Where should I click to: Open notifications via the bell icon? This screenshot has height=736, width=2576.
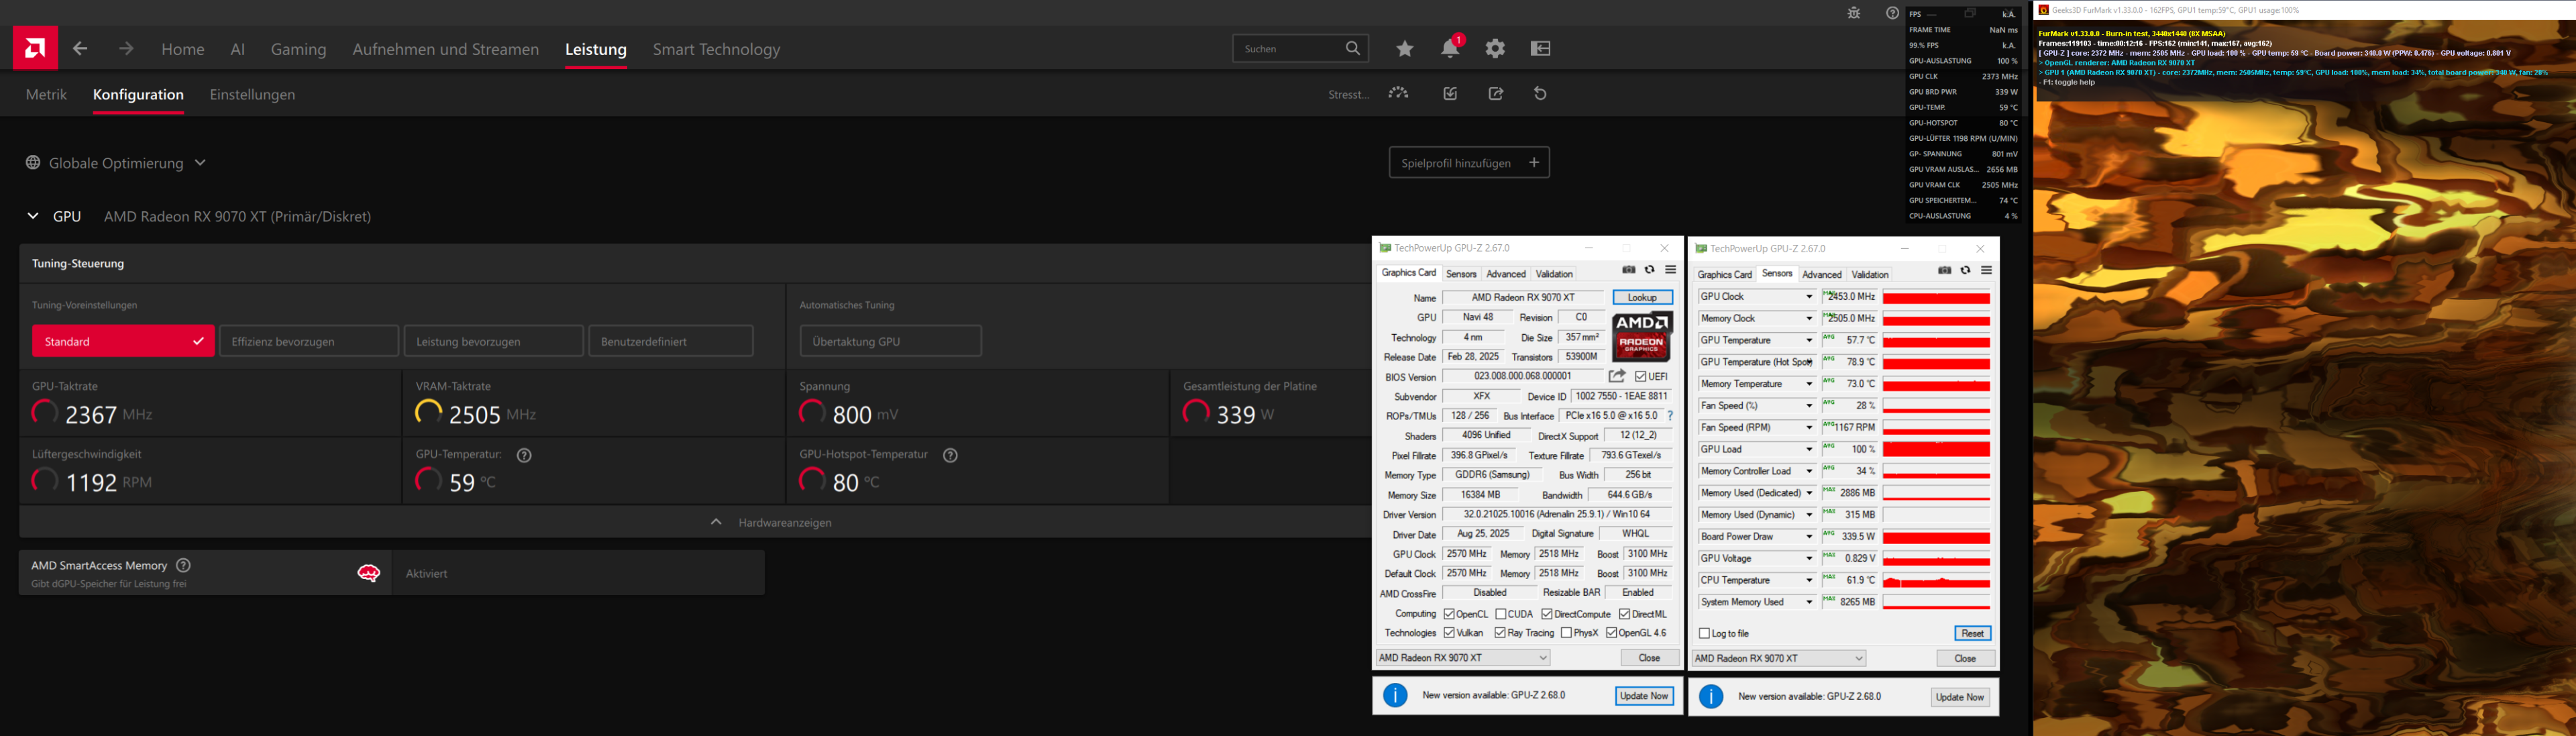point(1449,47)
